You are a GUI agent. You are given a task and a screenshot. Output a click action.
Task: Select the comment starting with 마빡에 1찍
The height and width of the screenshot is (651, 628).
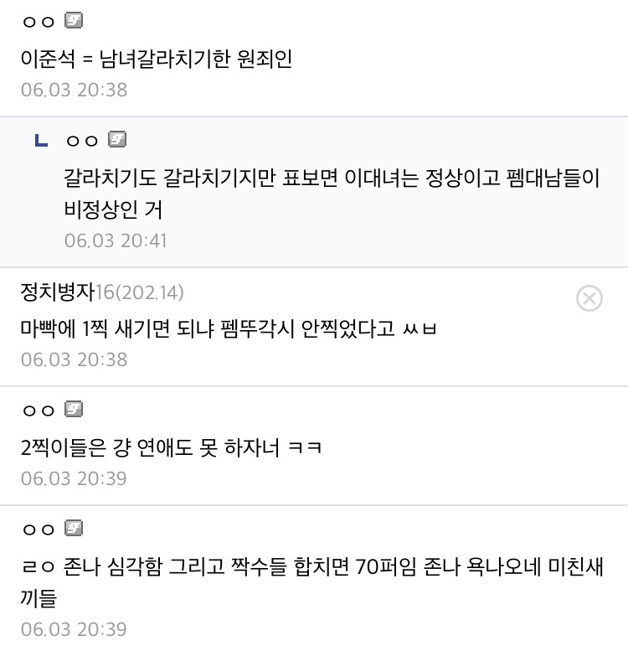point(229,328)
